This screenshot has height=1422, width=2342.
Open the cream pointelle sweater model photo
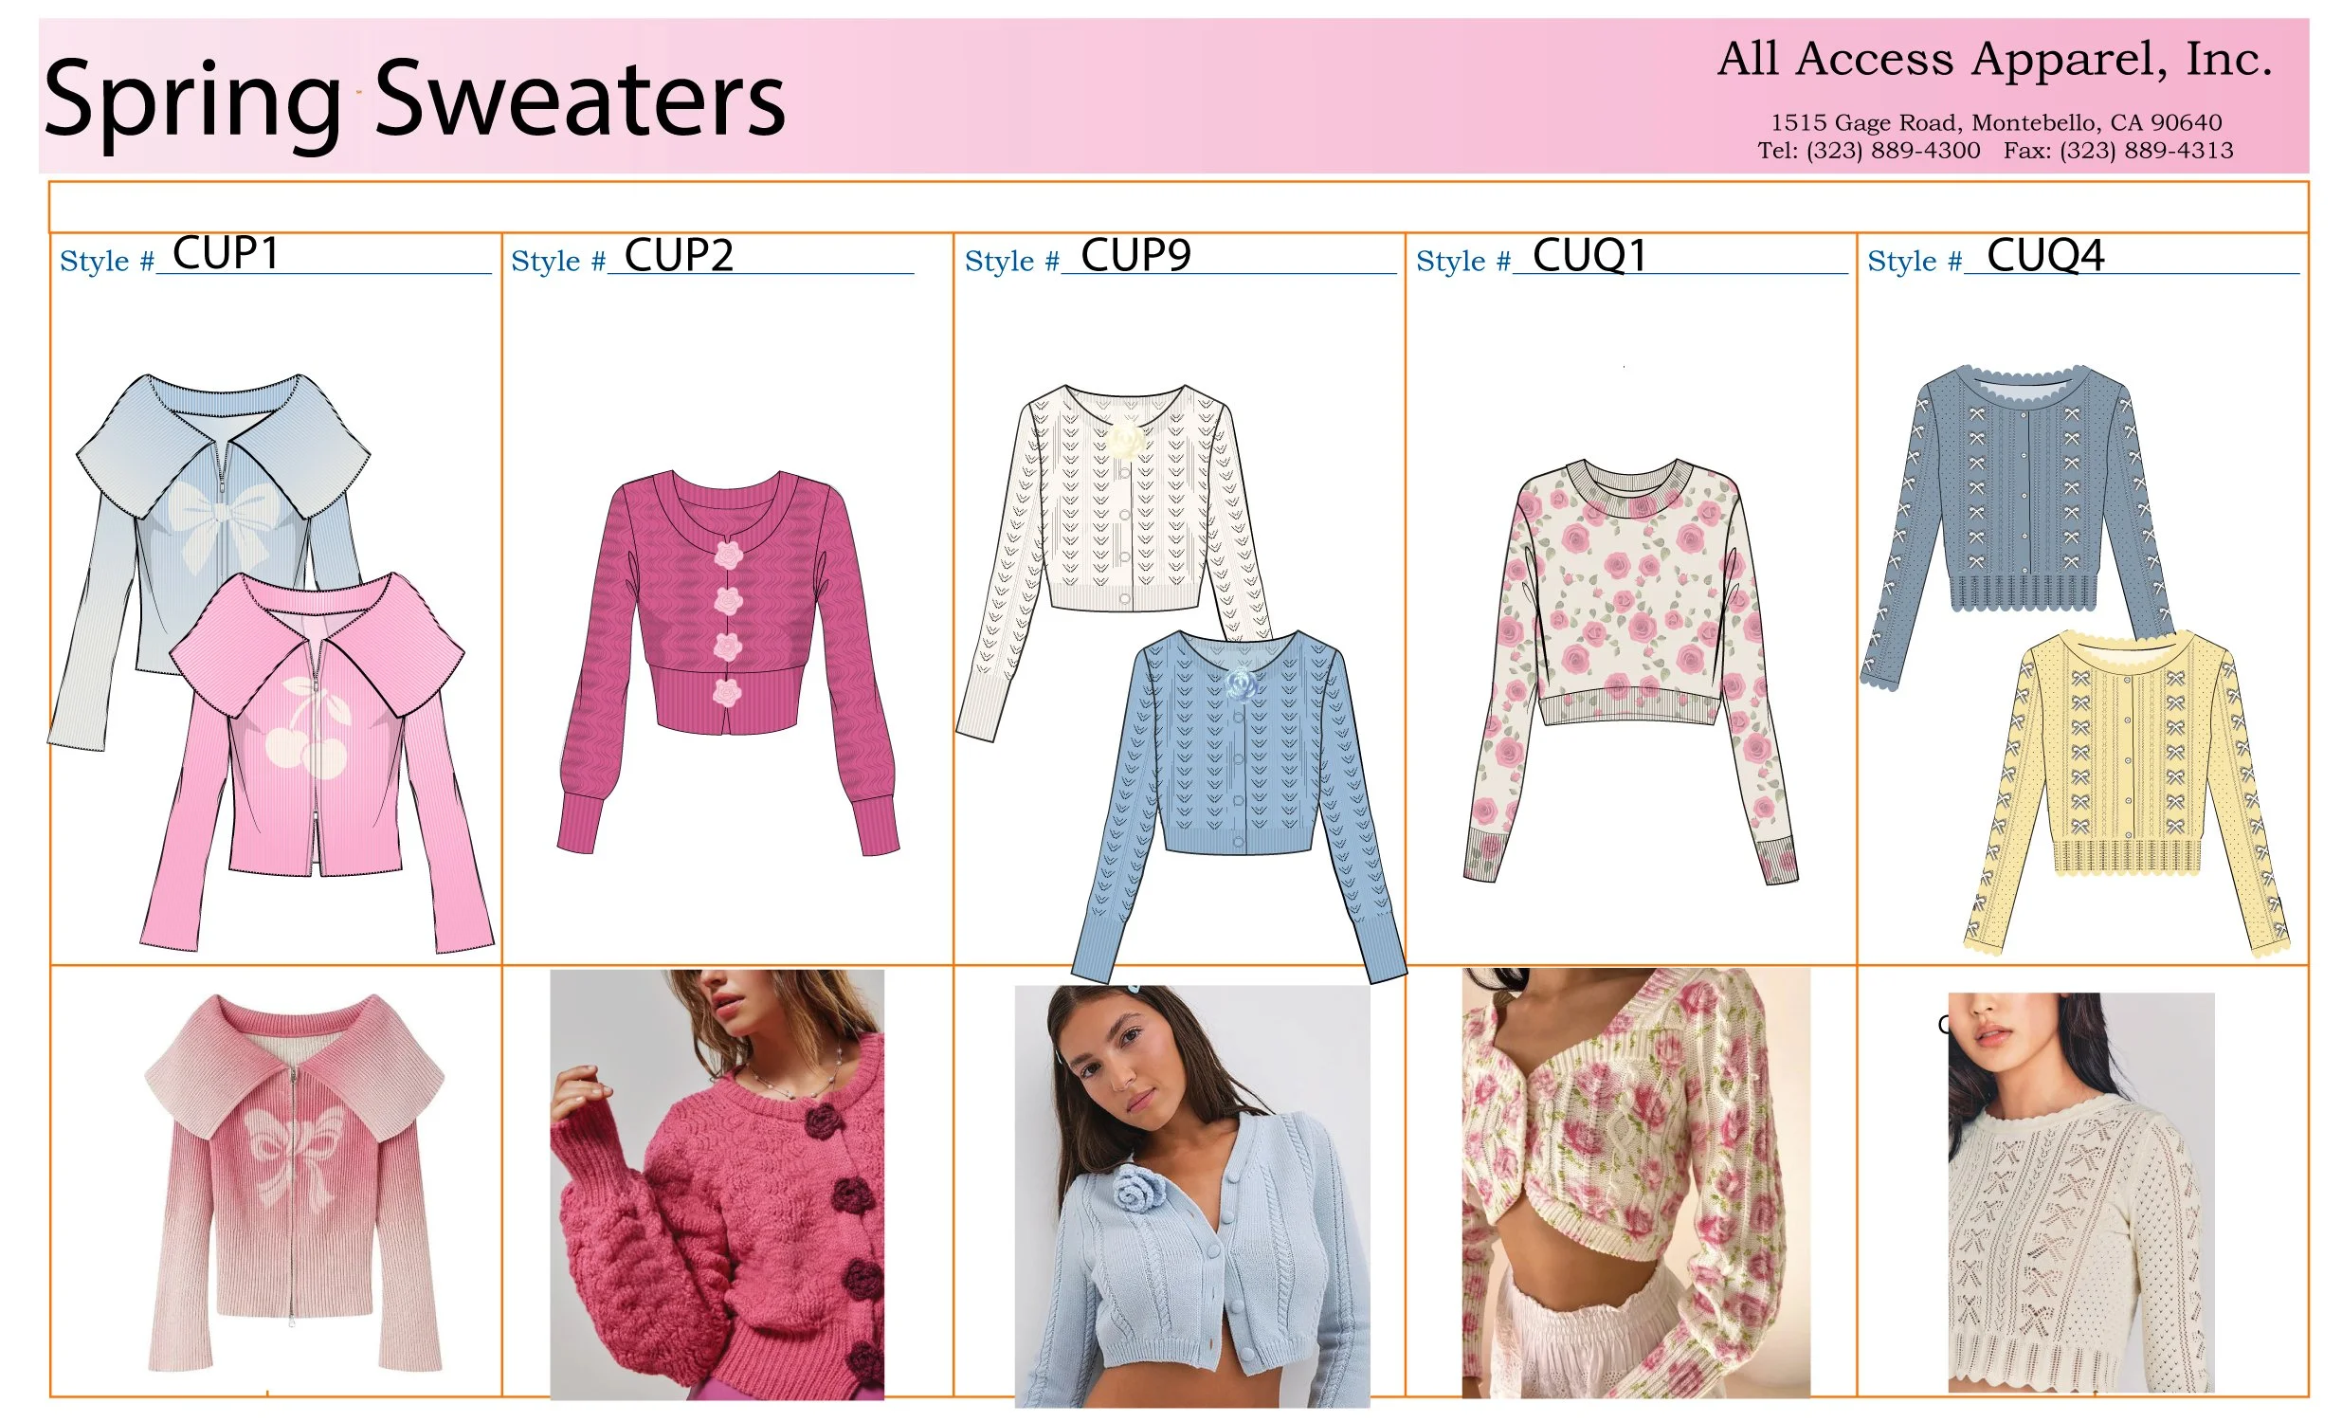2080,1192
